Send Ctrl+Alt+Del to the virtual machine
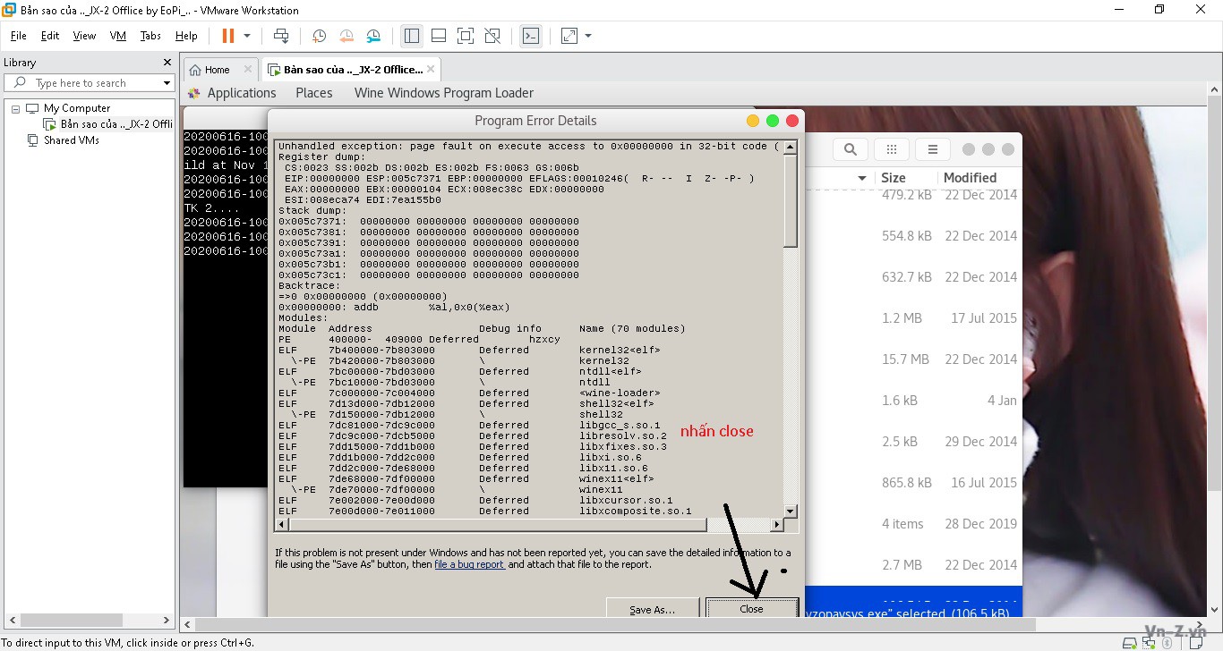This screenshot has width=1223, height=651. coord(281,36)
